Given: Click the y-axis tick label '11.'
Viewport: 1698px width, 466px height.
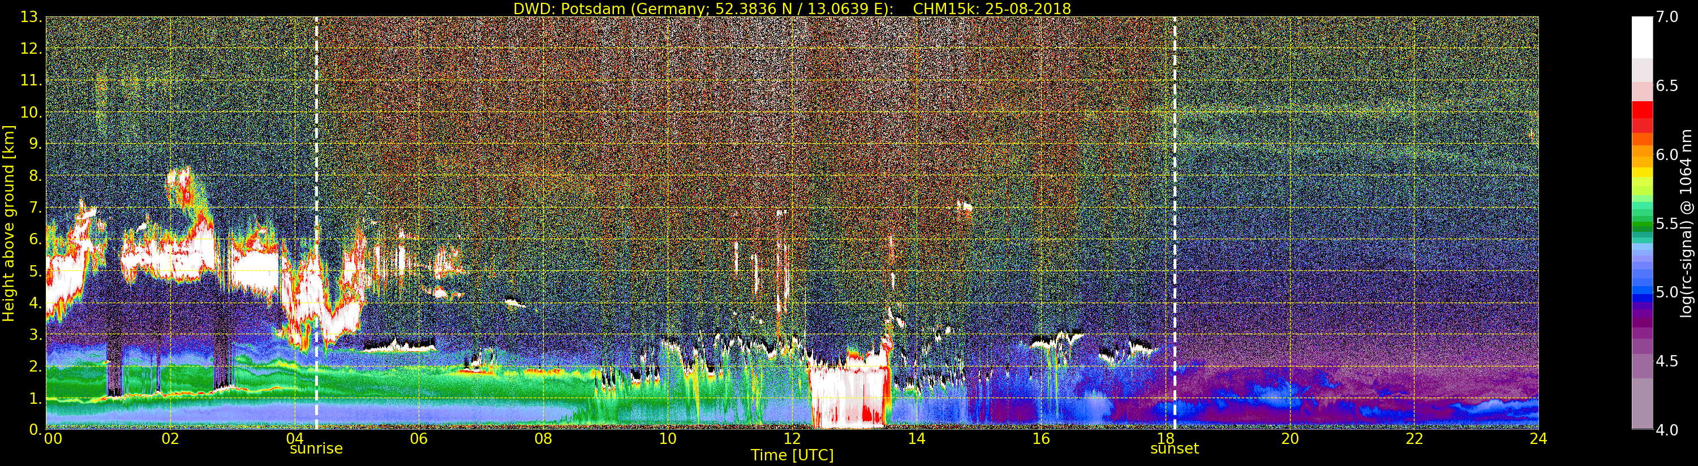Looking at the screenshot, I should click(x=31, y=80).
